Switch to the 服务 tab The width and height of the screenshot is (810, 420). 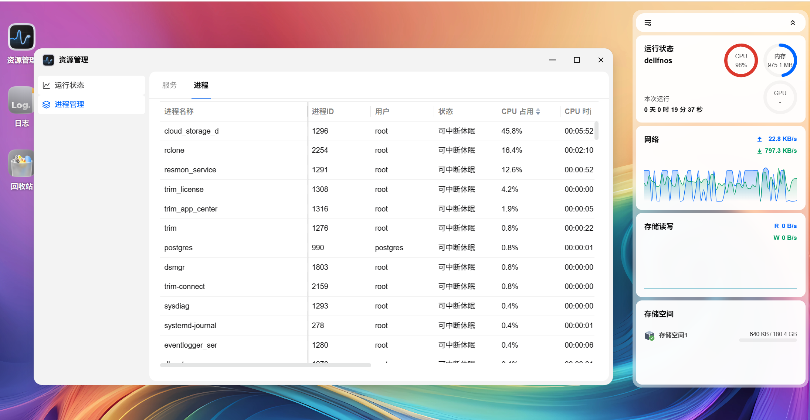[169, 85]
